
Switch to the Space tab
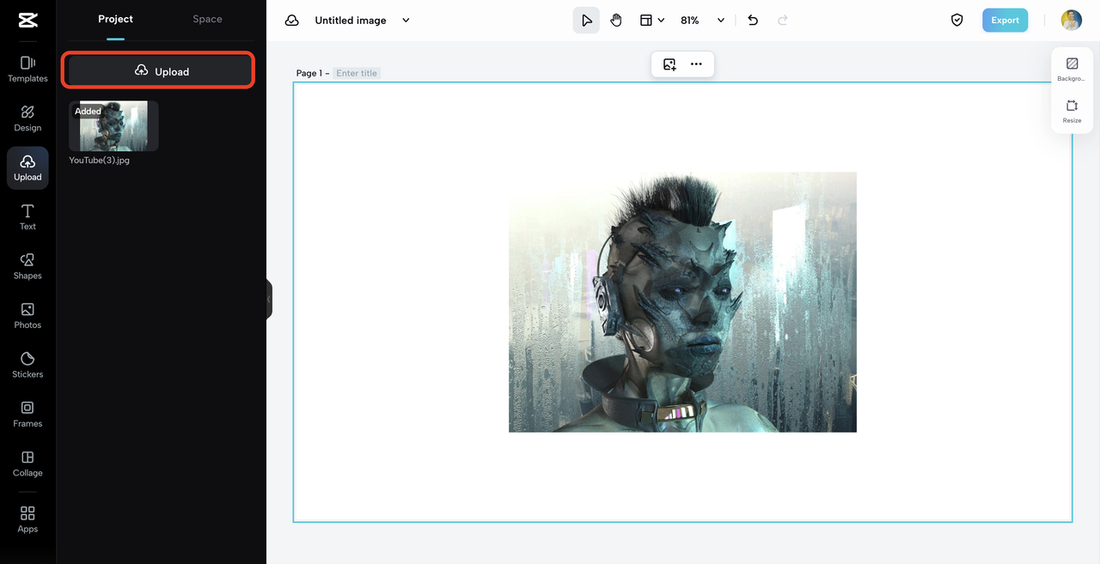[x=207, y=19]
